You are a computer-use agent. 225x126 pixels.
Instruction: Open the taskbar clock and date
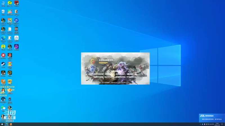click(x=217, y=124)
